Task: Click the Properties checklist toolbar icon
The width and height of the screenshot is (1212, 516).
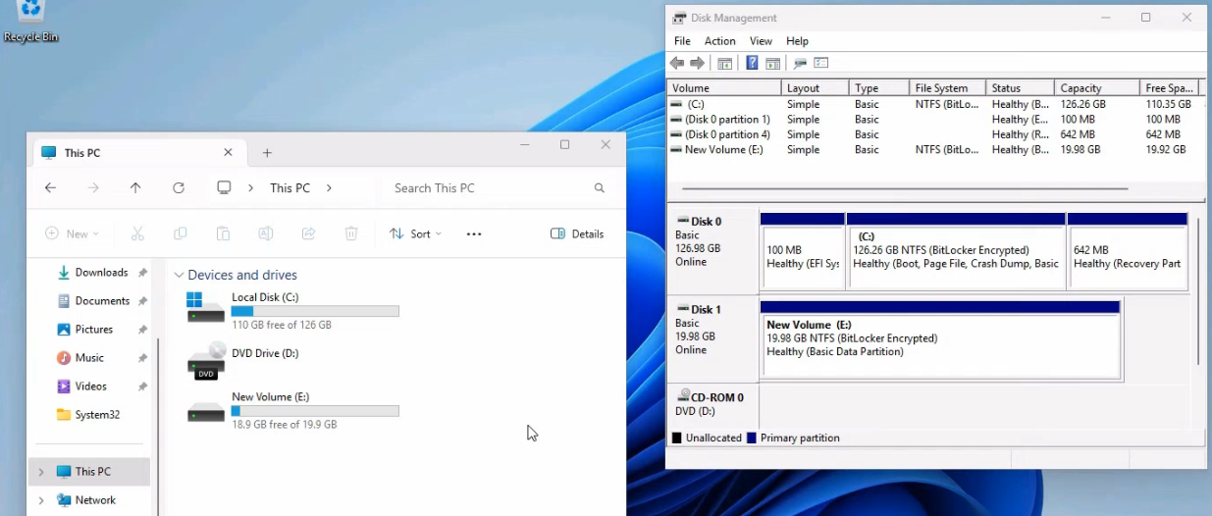Action: click(x=821, y=63)
